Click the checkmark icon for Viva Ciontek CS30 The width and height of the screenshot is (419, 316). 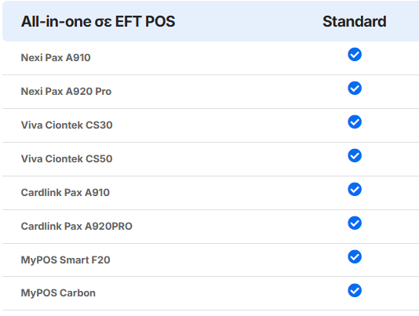[x=355, y=122]
